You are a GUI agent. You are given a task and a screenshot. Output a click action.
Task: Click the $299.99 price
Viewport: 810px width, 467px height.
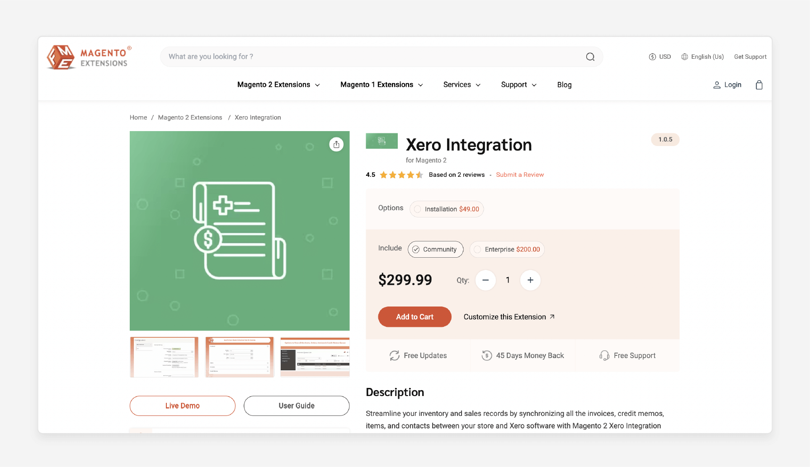(x=405, y=280)
